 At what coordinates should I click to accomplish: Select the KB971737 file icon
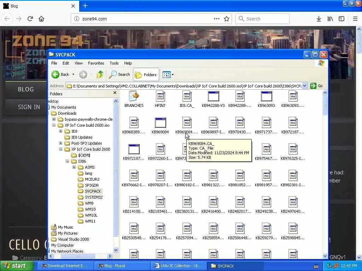267,122
